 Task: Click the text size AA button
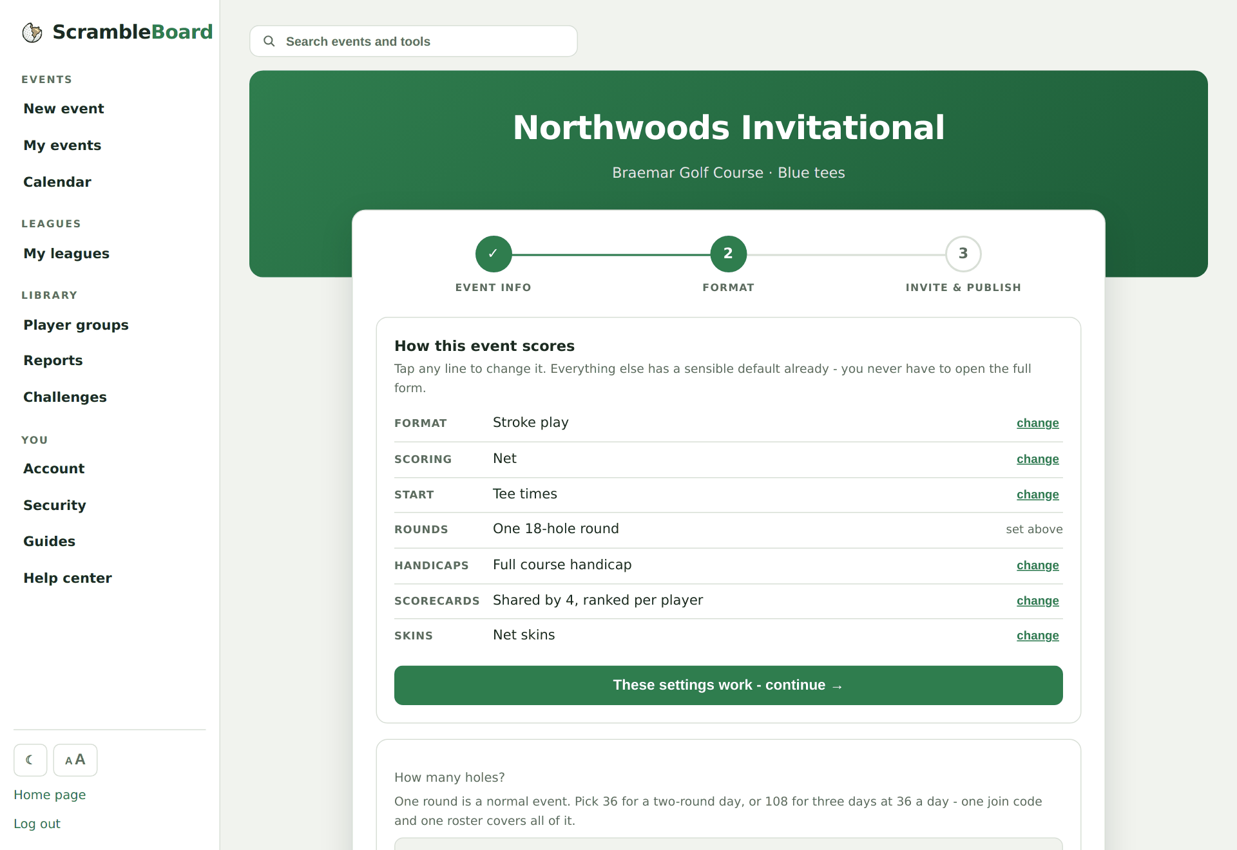coord(75,760)
